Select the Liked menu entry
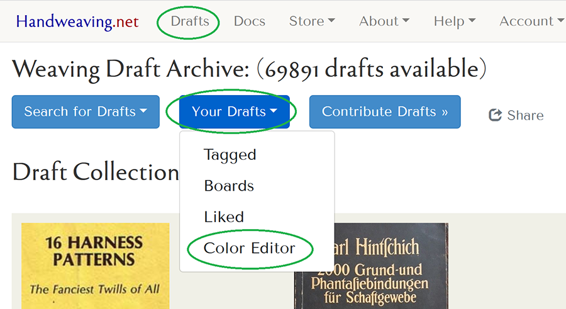Image resolution: width=566 pixels, height=309 pixels. coord(224,217)
